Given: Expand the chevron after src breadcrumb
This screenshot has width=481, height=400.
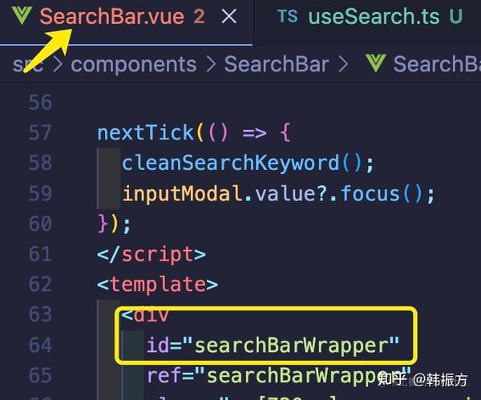Looking at the screenshot, I should tap(58, 64).
